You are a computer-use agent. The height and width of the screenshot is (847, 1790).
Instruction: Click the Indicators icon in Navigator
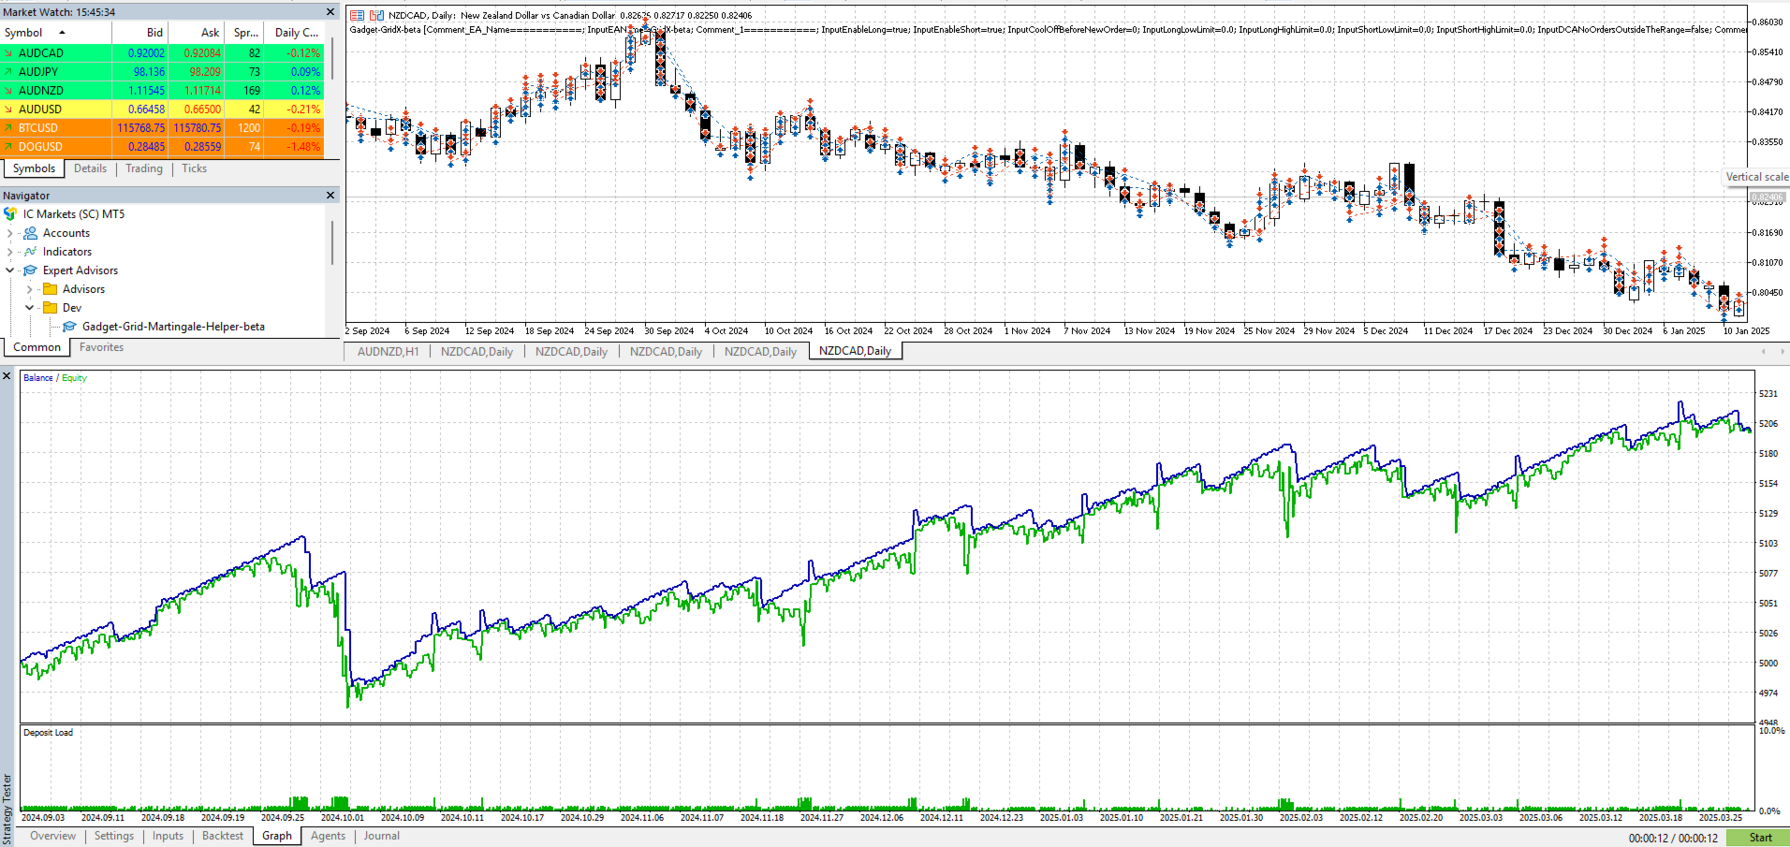click(31, 252)
